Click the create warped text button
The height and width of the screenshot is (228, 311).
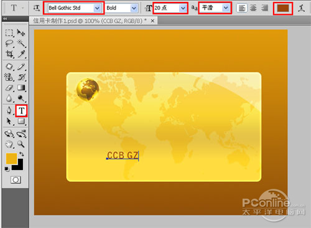tap(301, 8)
